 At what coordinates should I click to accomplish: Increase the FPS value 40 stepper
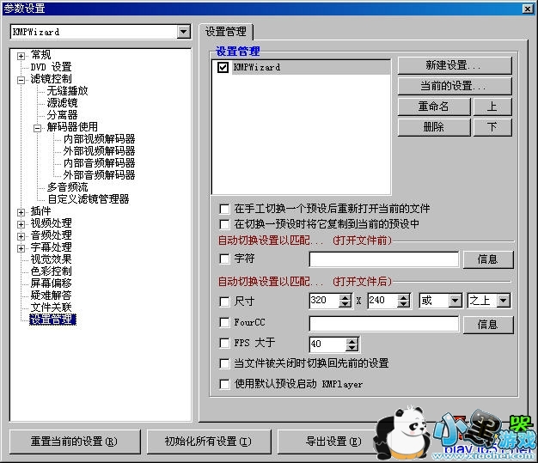352,341
